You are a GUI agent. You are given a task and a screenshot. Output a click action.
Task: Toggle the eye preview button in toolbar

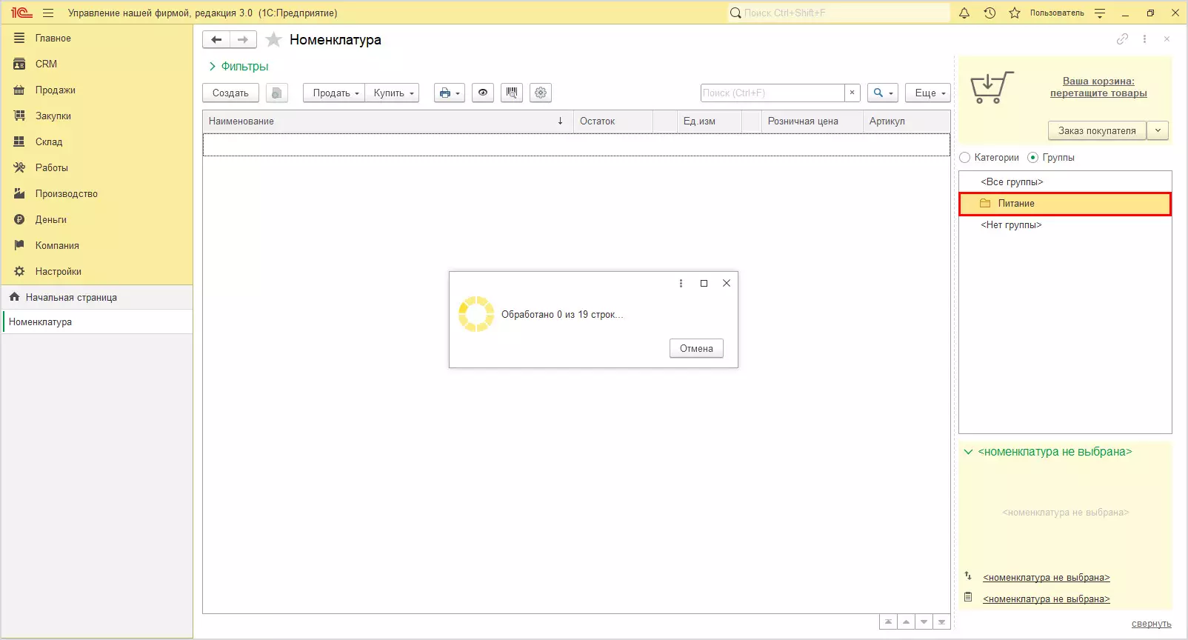[483, 93]
